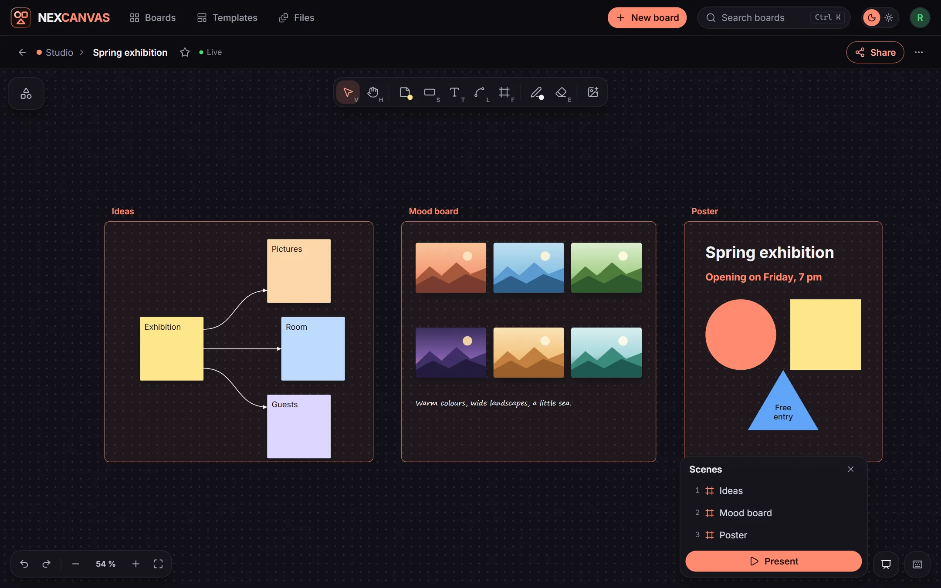Star the Spring exhibition board

pos(185,52)
